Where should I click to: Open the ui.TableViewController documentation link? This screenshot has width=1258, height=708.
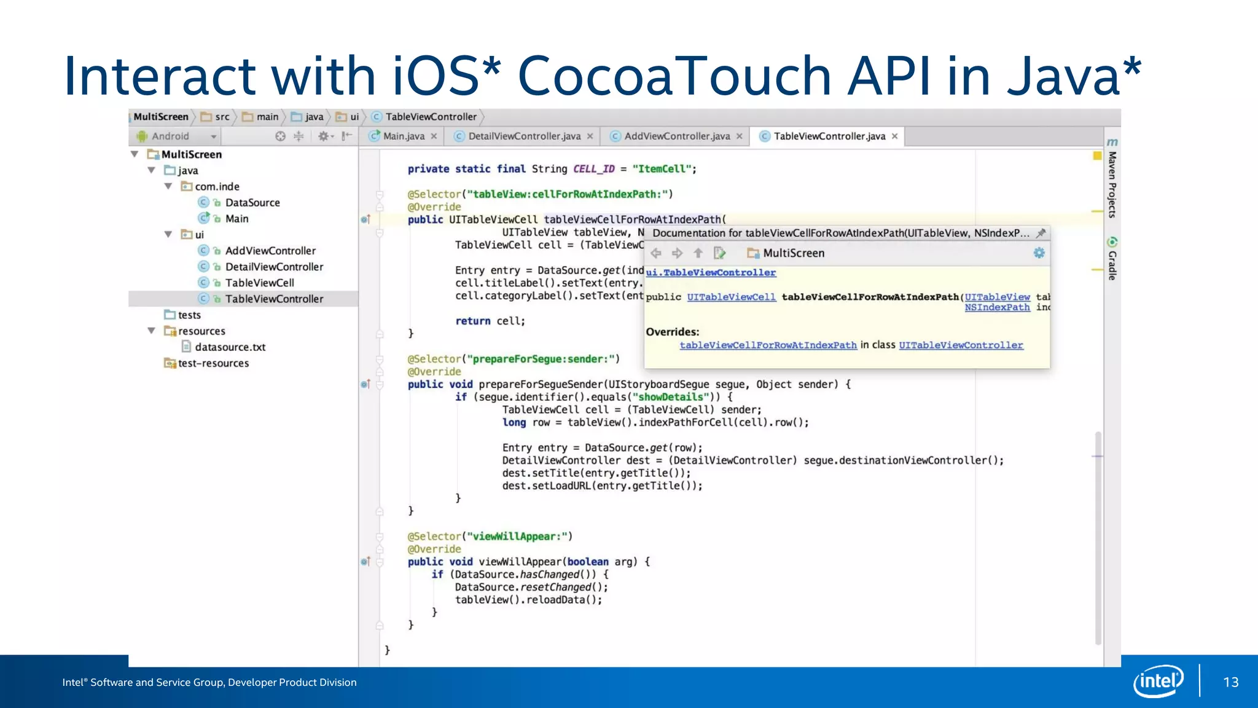(711, 272)
